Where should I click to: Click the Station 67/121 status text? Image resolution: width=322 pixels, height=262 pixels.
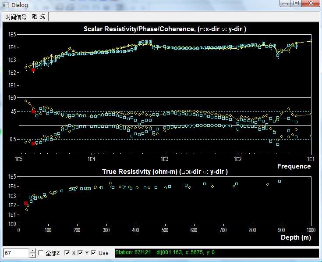point(133,252)
